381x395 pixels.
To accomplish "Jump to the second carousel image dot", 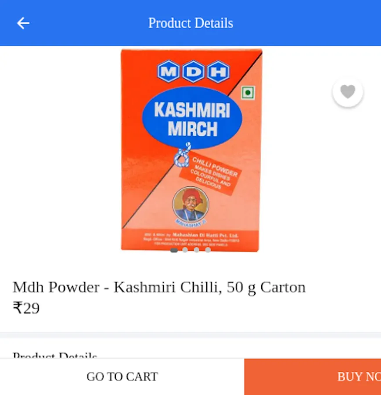I will [185, 250].
